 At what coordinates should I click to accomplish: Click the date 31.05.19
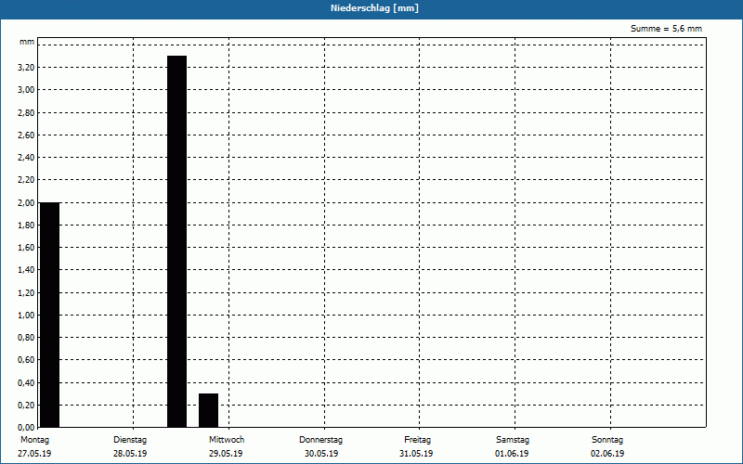click(416, 454)
